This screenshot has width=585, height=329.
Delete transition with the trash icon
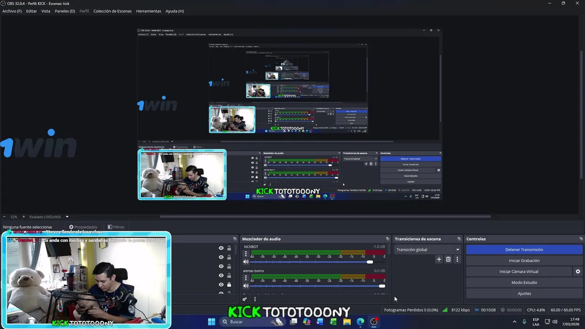click(448, 260)
